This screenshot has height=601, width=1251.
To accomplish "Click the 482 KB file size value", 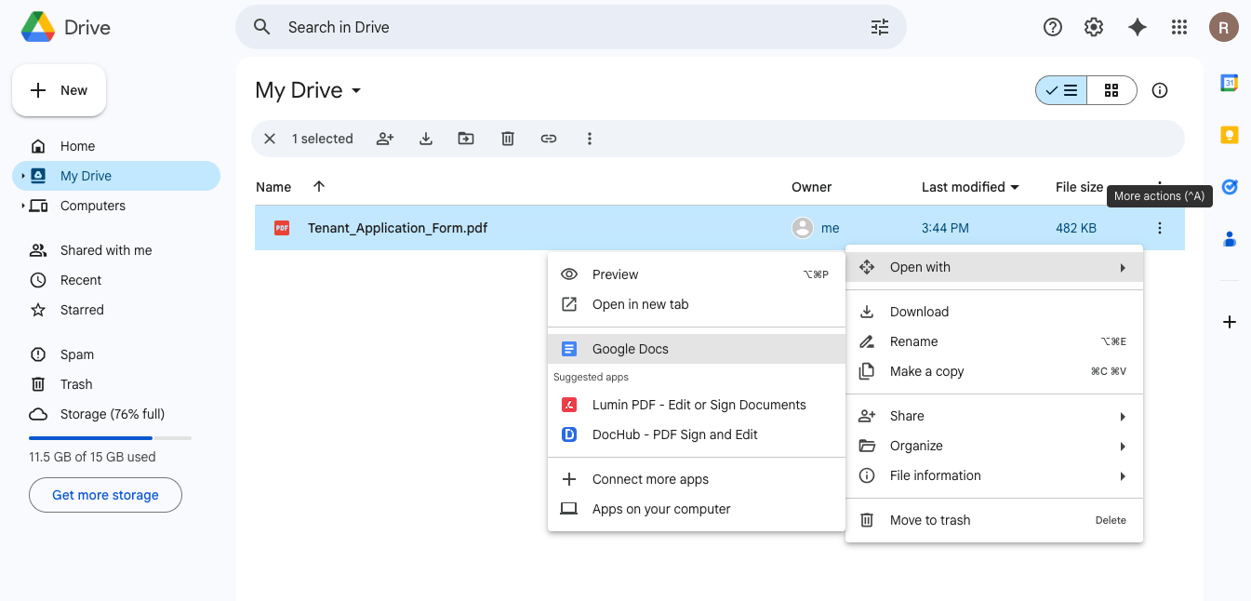I will tap(1075, 228).
